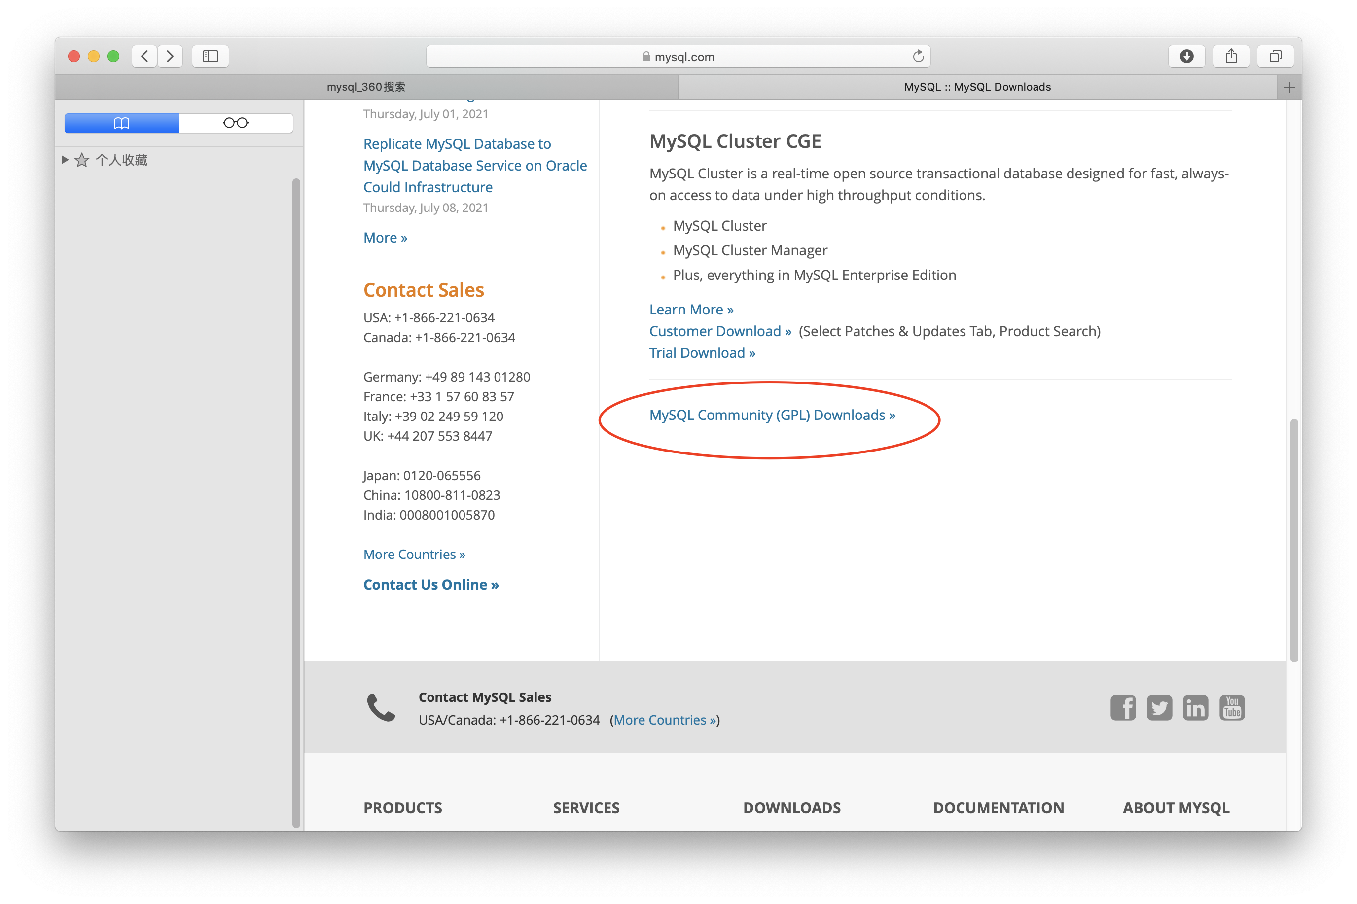
Task: Click the mysql.com address bar
Action: pyautogui.click(x=678, y=56)
